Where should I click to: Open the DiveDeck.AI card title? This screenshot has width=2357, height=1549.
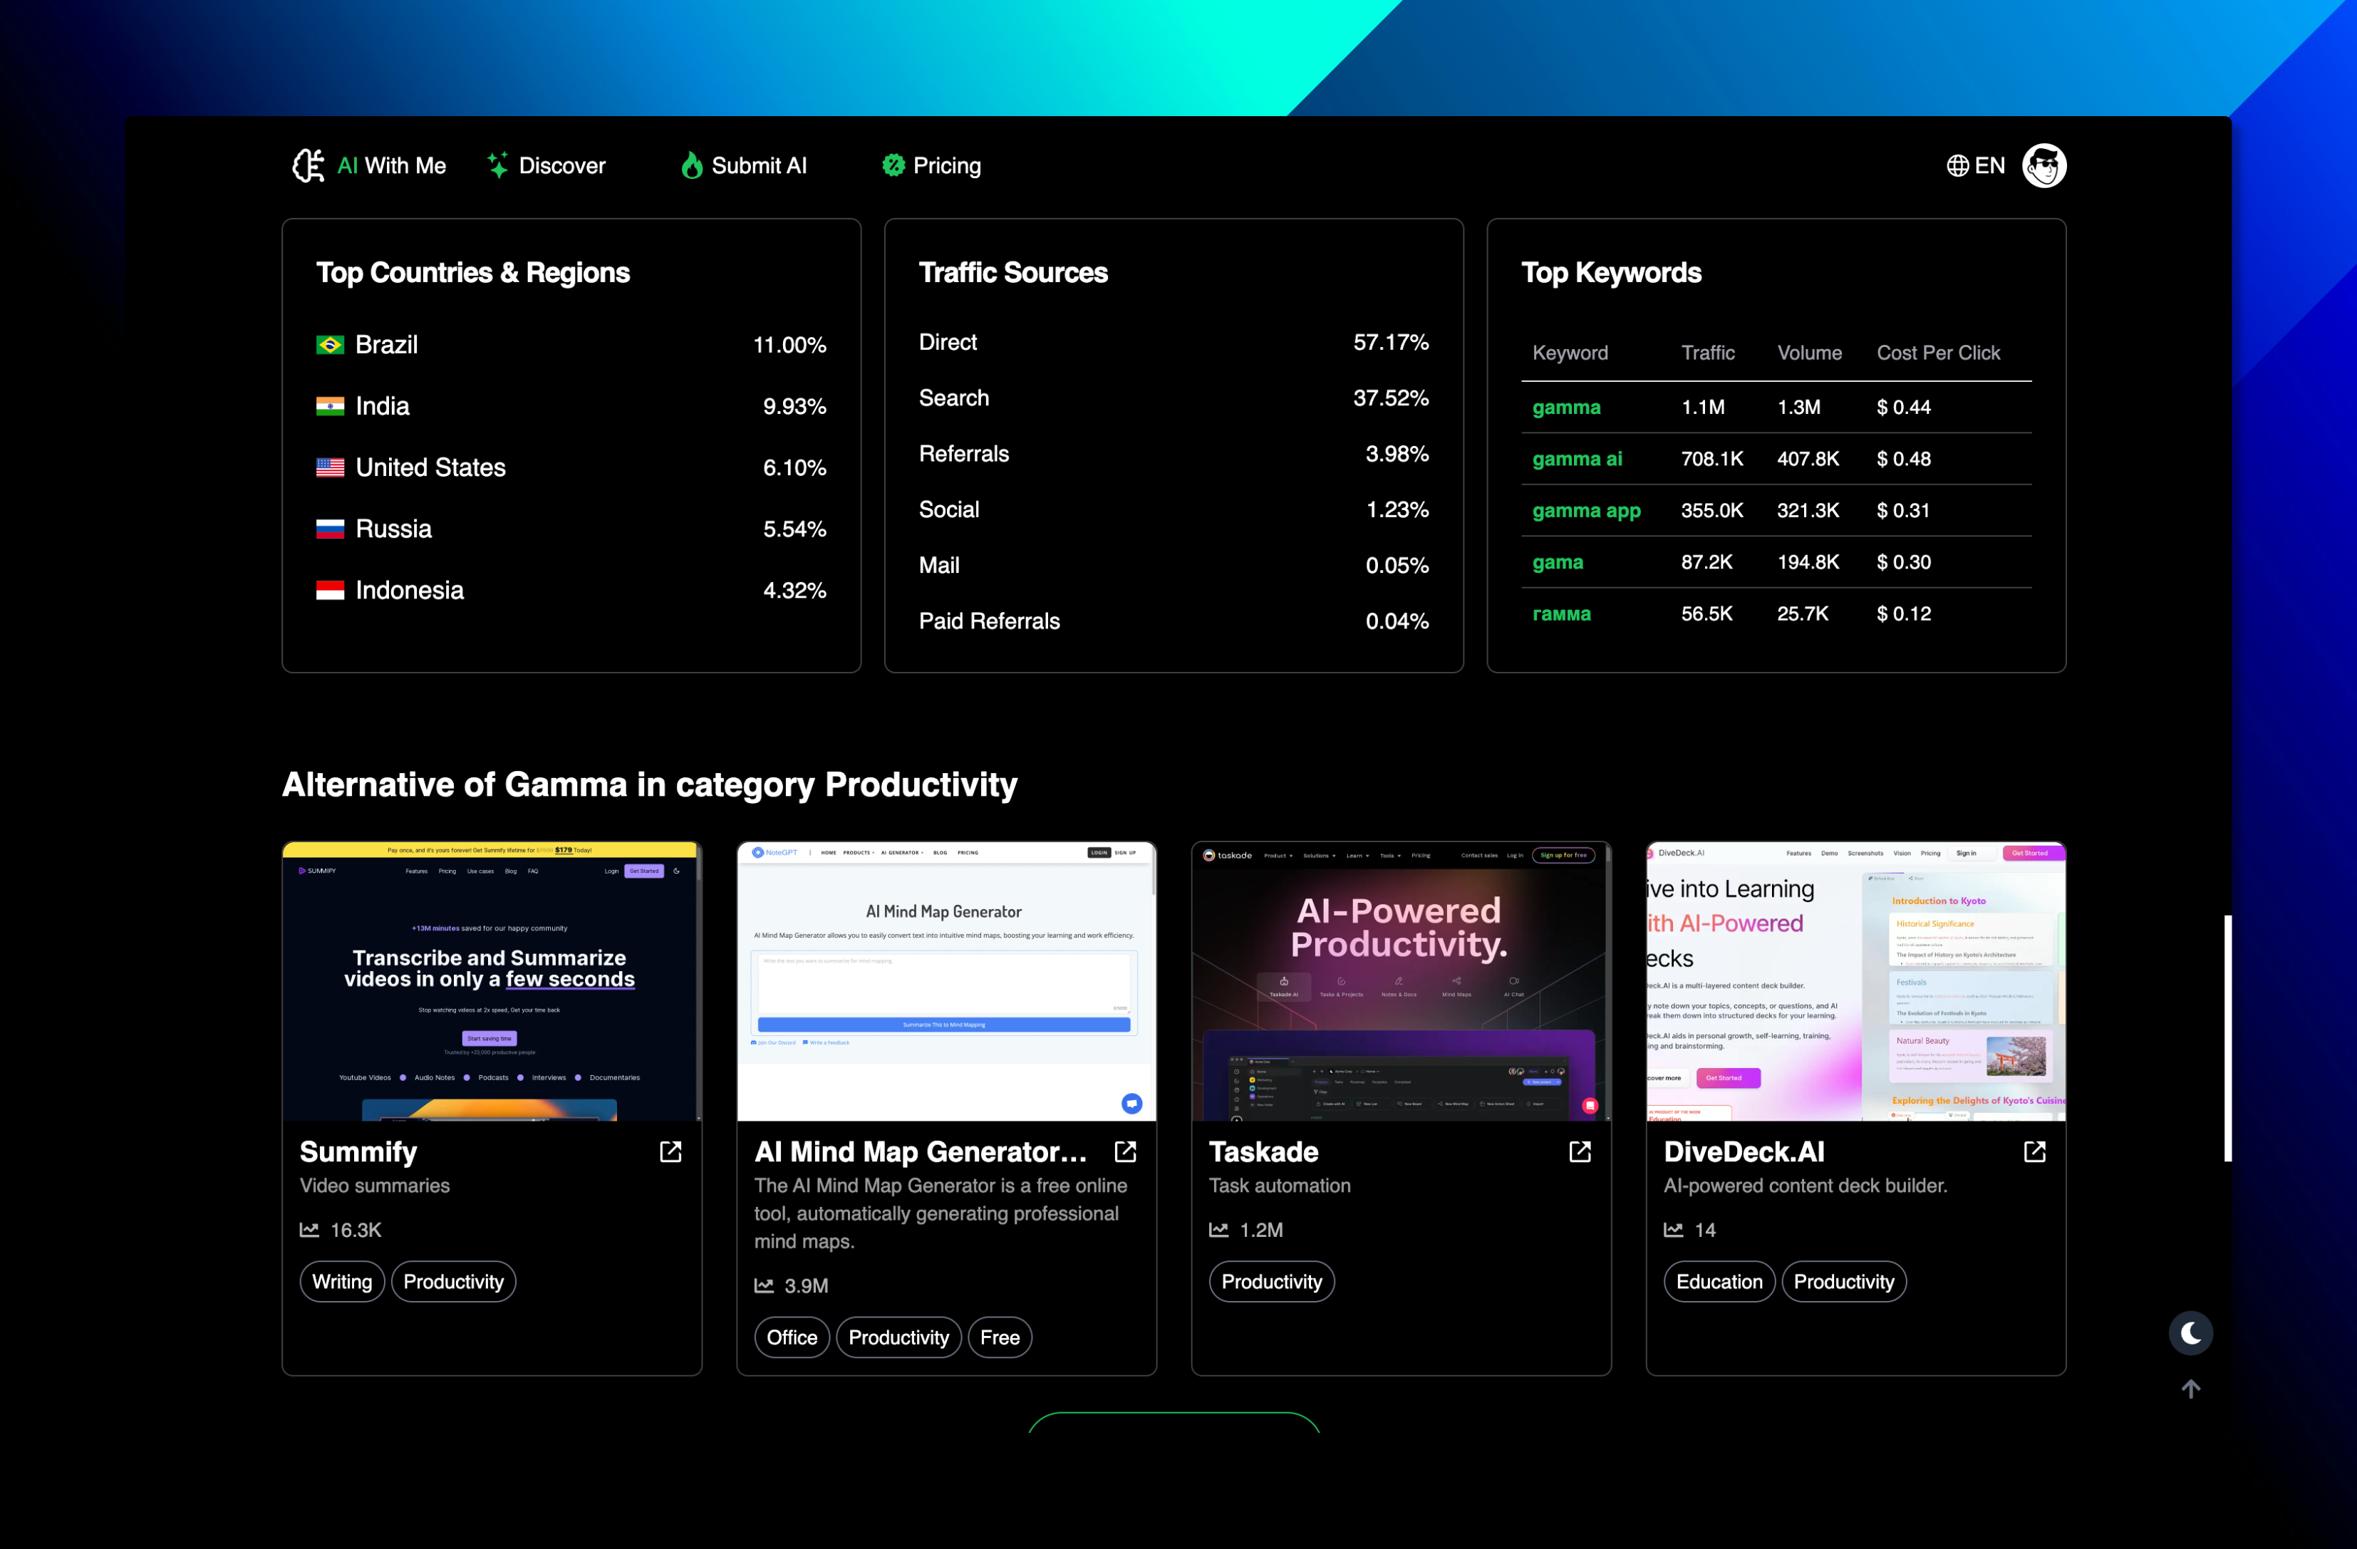coord(1744,1151)
